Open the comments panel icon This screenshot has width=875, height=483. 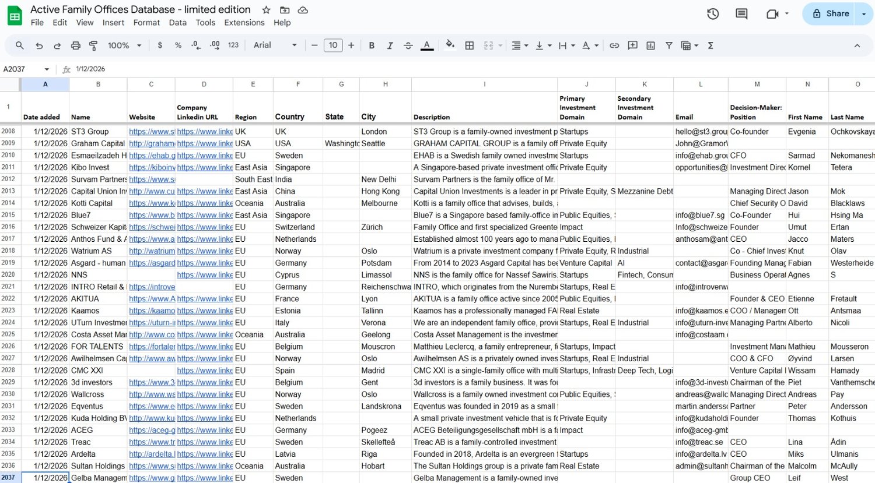(x=741, y=13)
